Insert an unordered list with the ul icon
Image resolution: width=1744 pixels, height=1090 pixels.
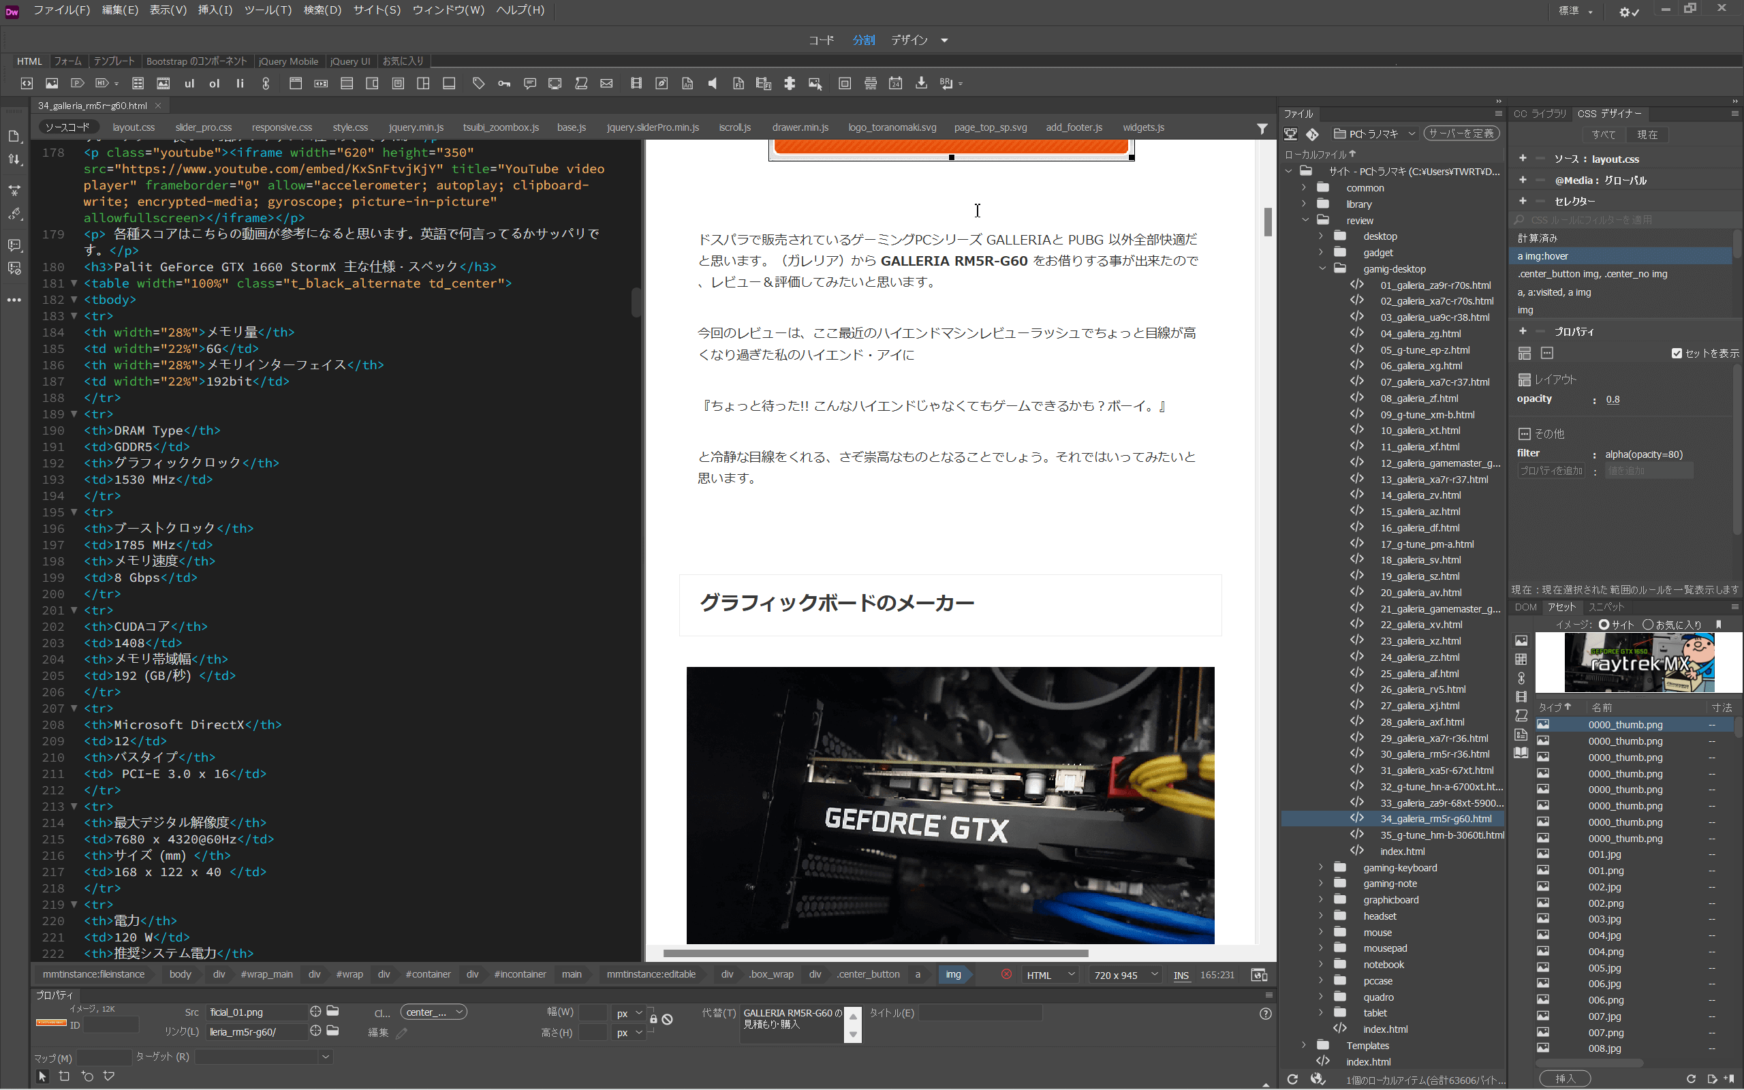pyautogui.click(x=189, y=84)
